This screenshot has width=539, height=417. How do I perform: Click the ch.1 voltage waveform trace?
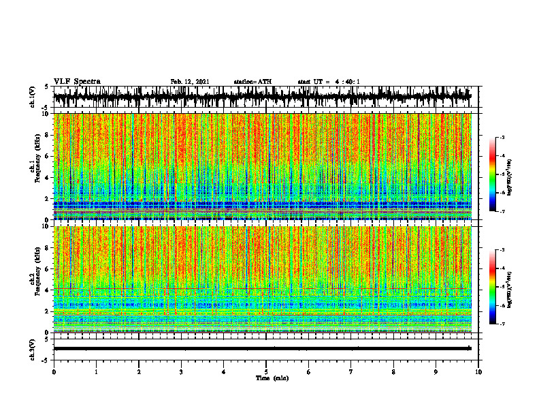262,96
